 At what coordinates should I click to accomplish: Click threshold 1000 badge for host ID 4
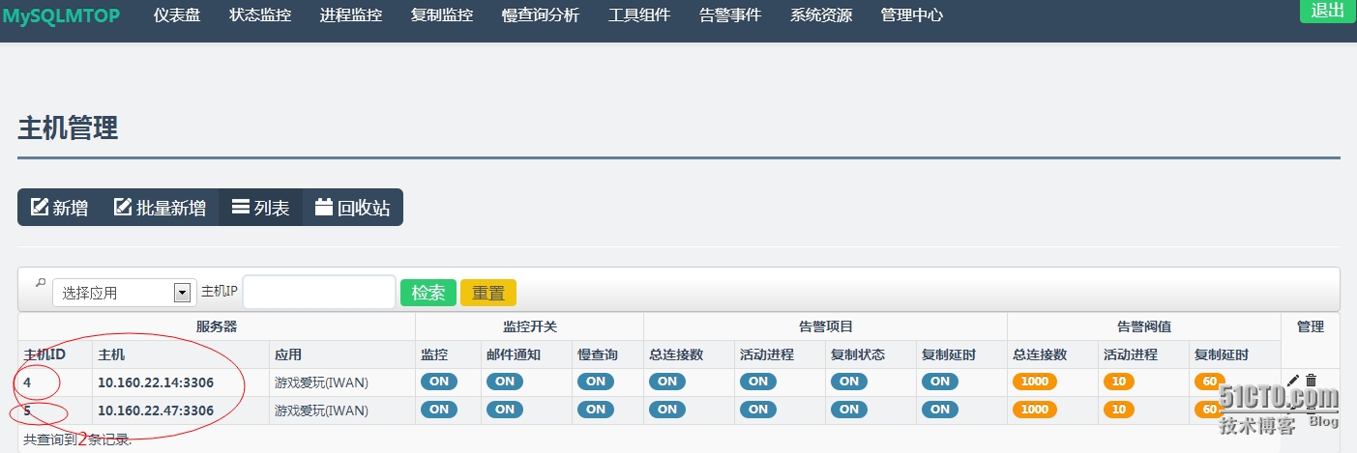[1035, 382]
